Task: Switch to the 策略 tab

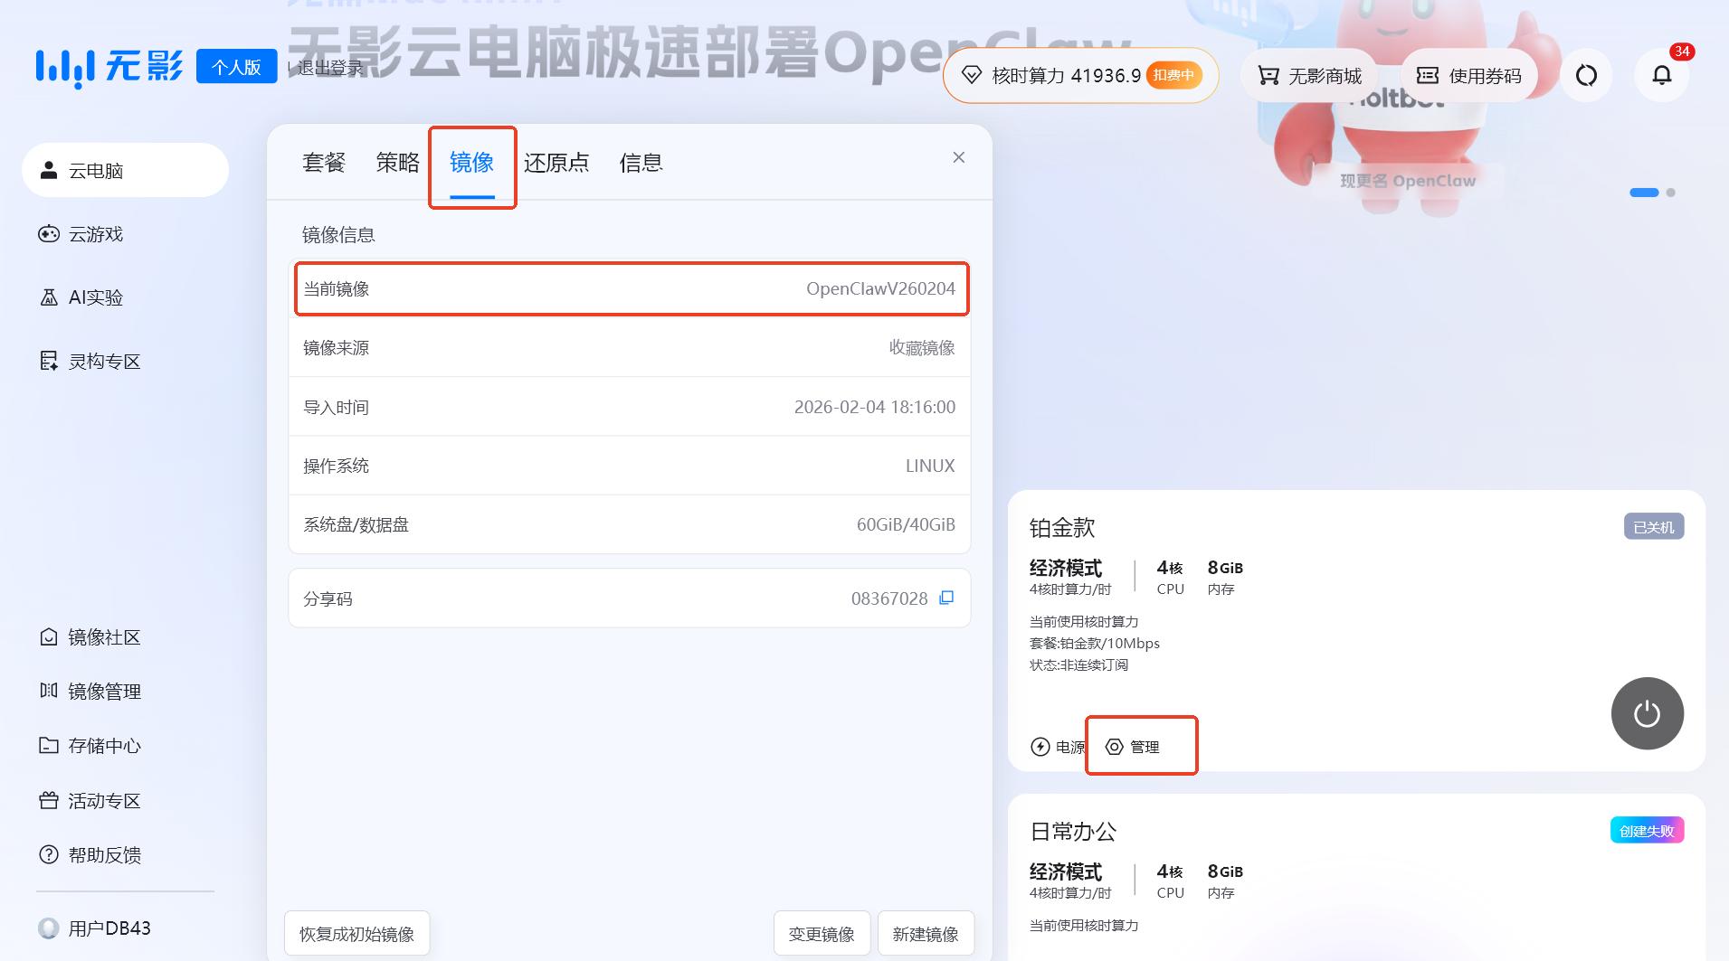Action: (397, 163)
